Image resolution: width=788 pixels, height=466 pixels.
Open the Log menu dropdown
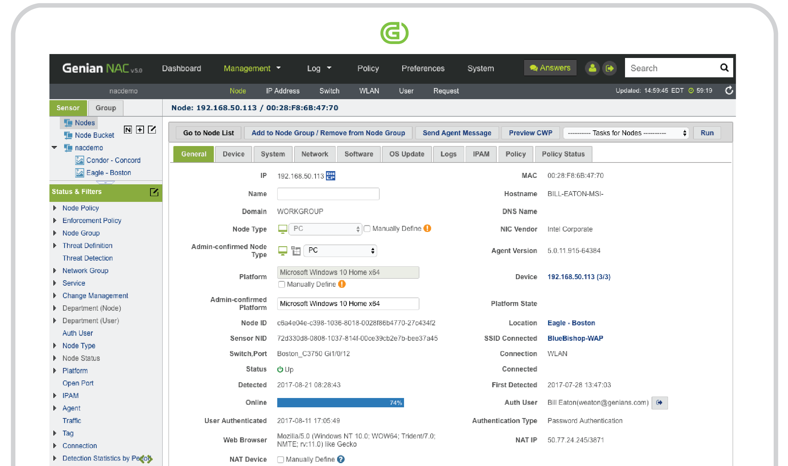click(x=319, y=68)
